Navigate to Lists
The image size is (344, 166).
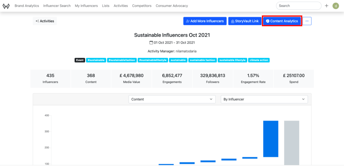point(105,6)
